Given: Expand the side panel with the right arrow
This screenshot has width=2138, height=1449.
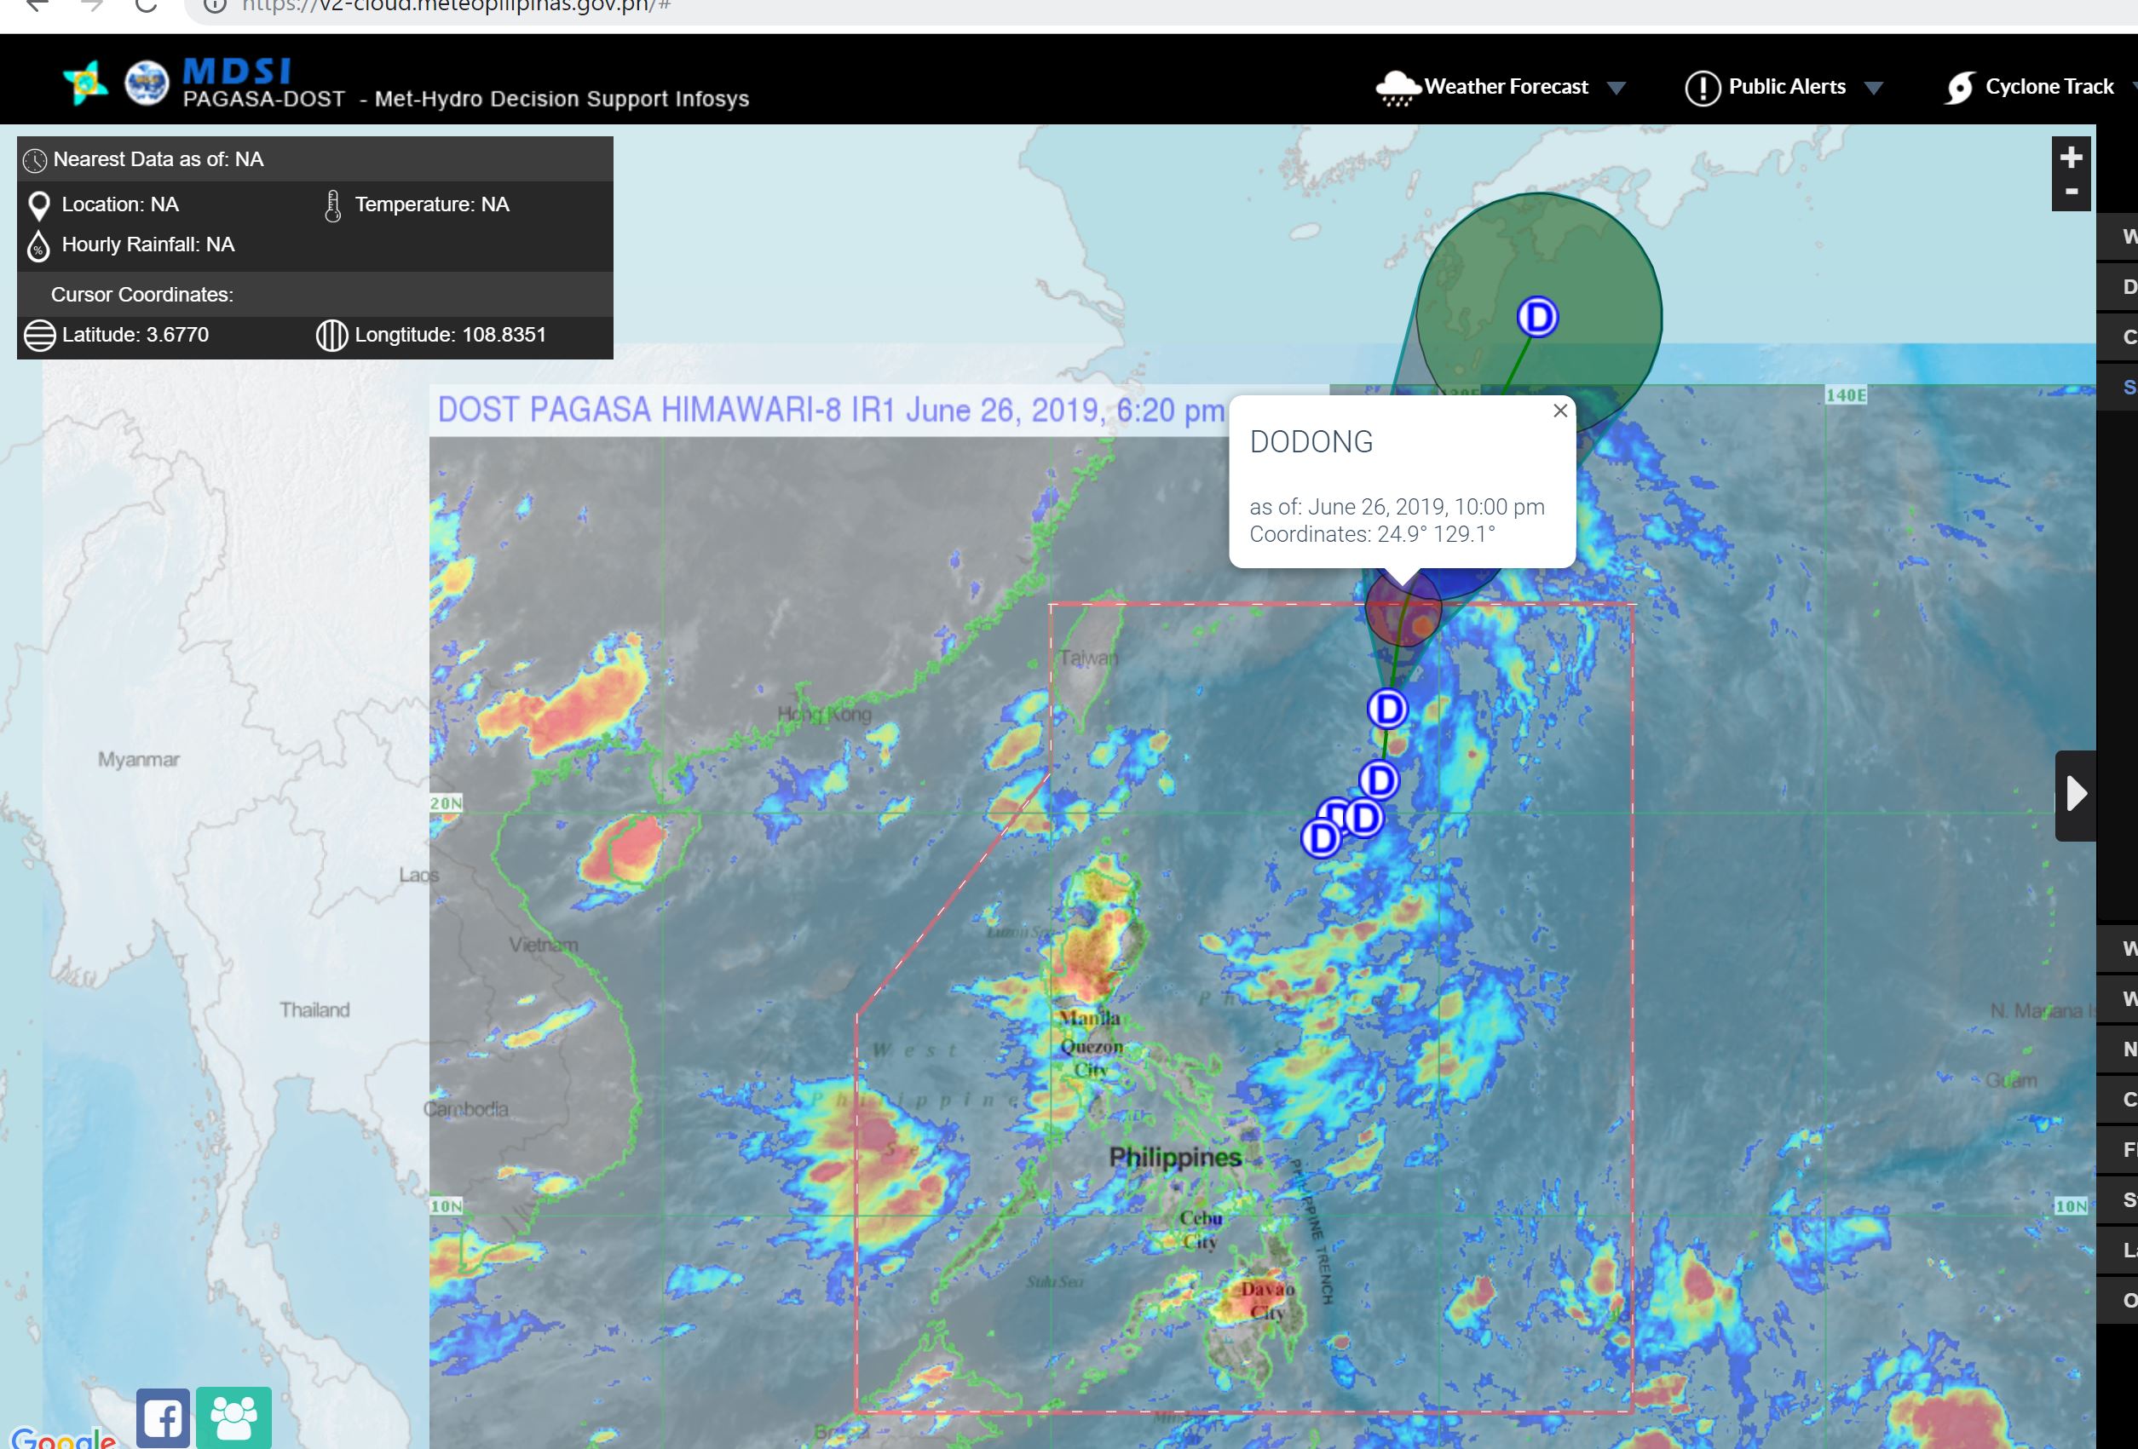Looking at the screenshot, I should (x=2076, y=795).
